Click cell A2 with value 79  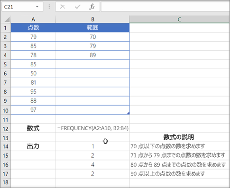point(33,37)
